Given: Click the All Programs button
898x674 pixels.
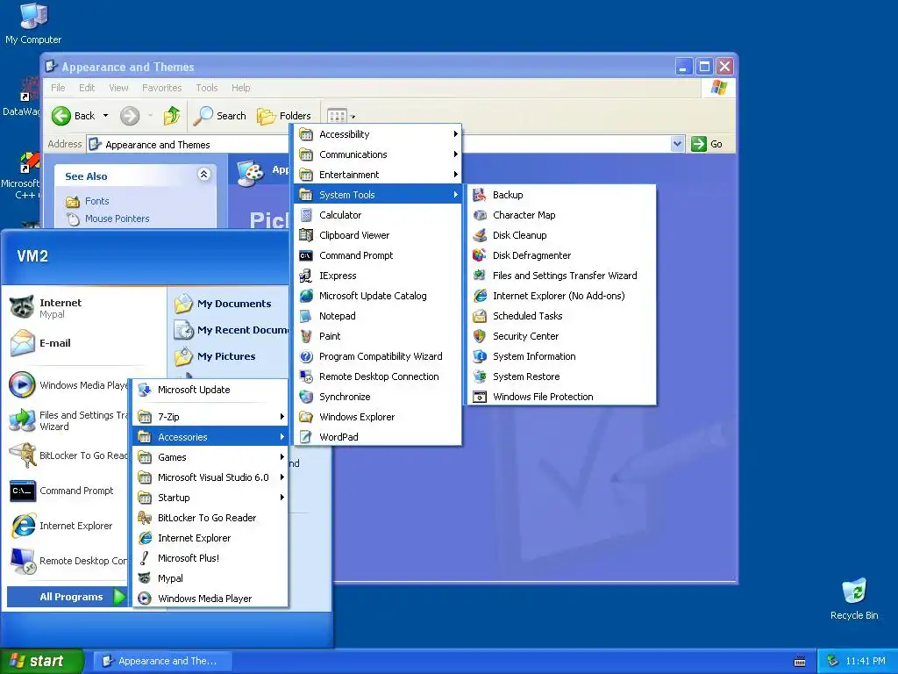Looking at the screenshot, I should click(x=67, y=597).
